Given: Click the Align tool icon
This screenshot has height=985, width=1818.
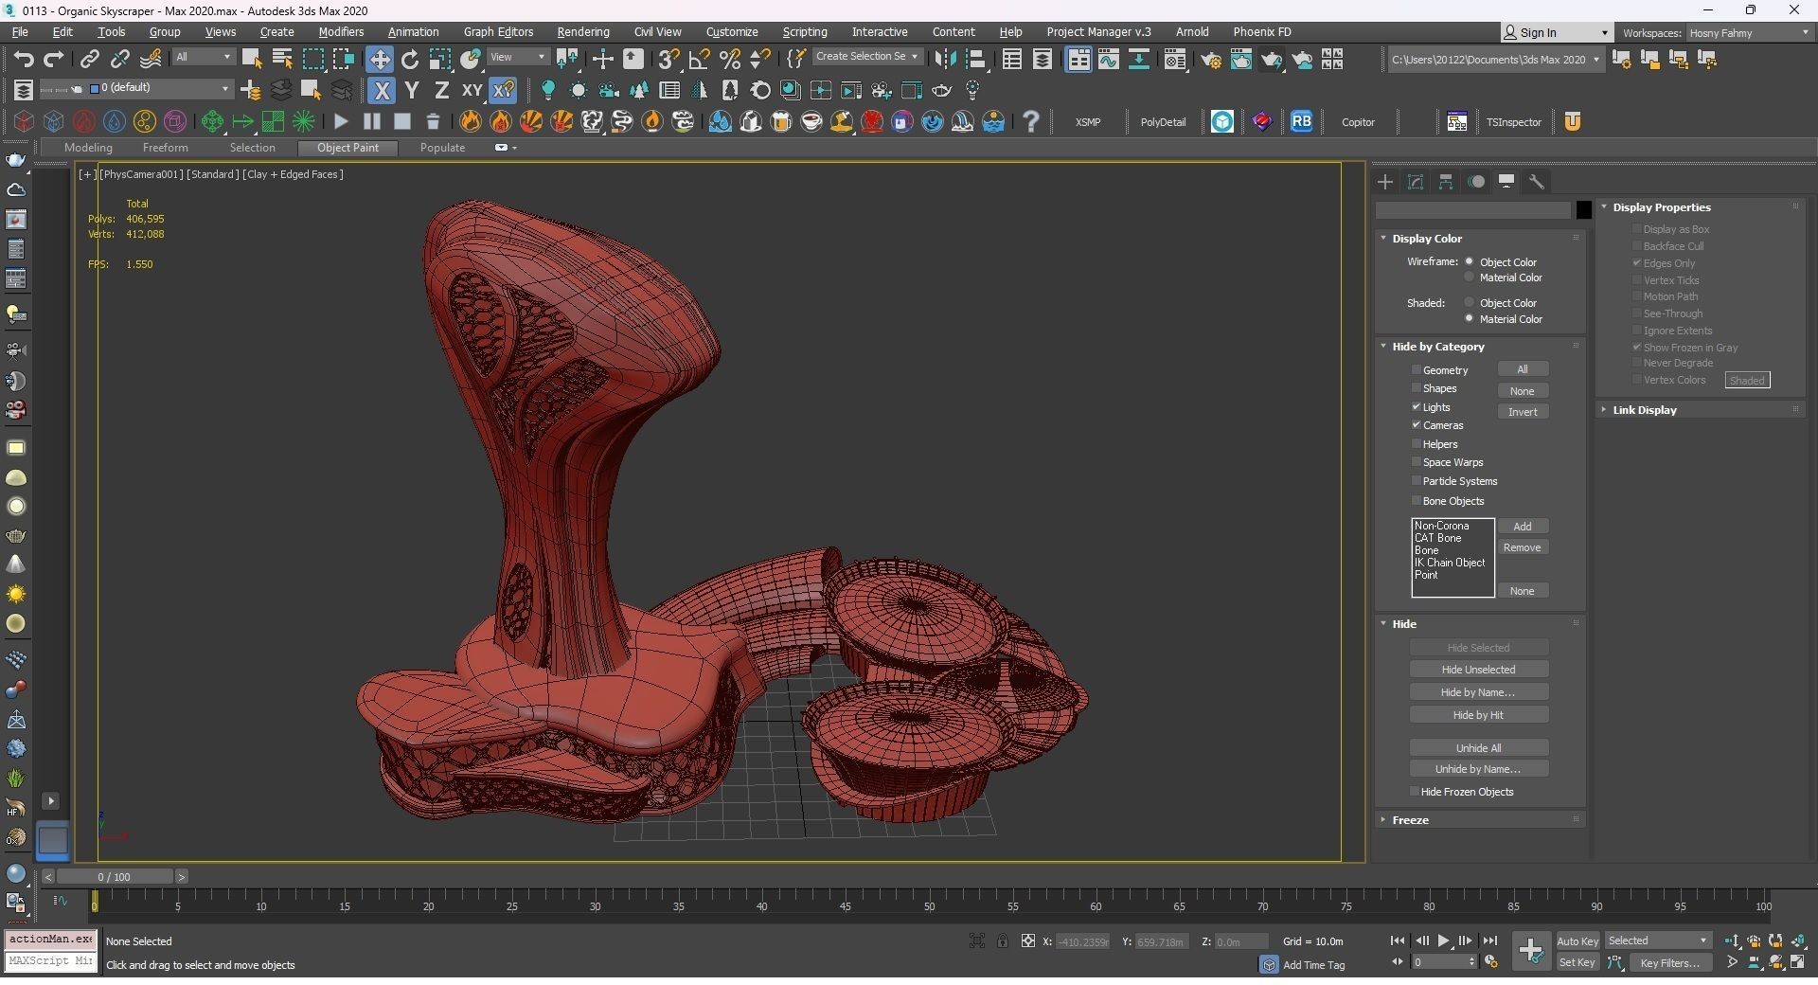Looking at the screenshot, I should 975,59.
